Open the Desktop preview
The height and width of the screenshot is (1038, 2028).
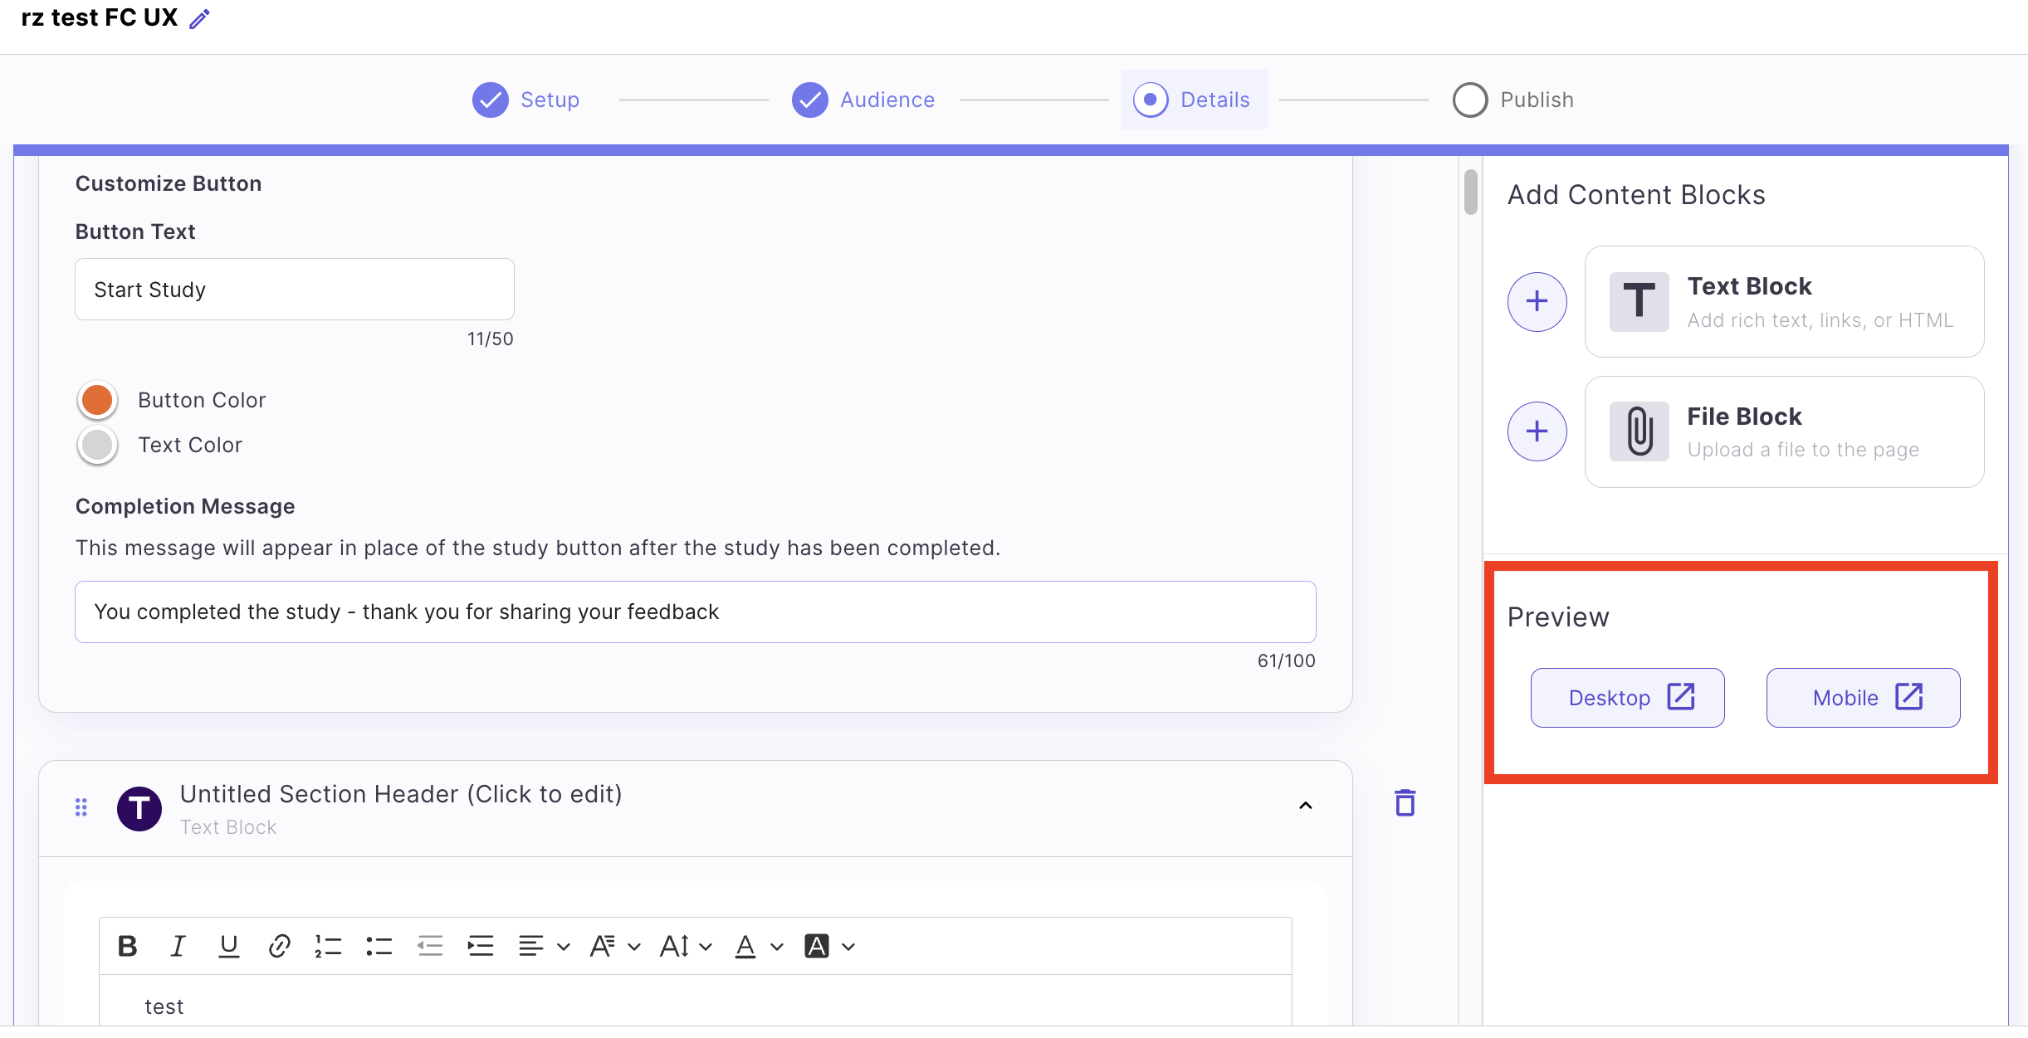pos(1626,697)
